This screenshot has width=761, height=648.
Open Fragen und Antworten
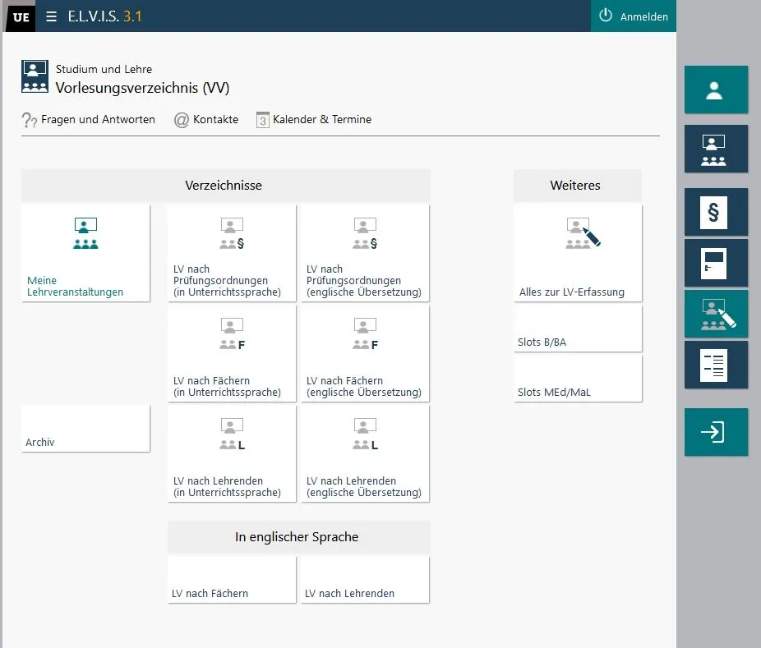[89, 120]
